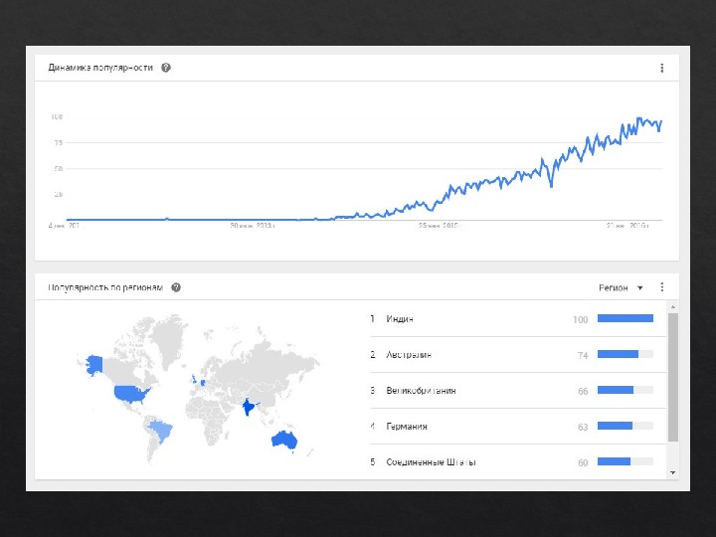Choose "Великобритания" from the region list
Image resolution: width=716 pixels, height=537 pixels.
point(421,391)
